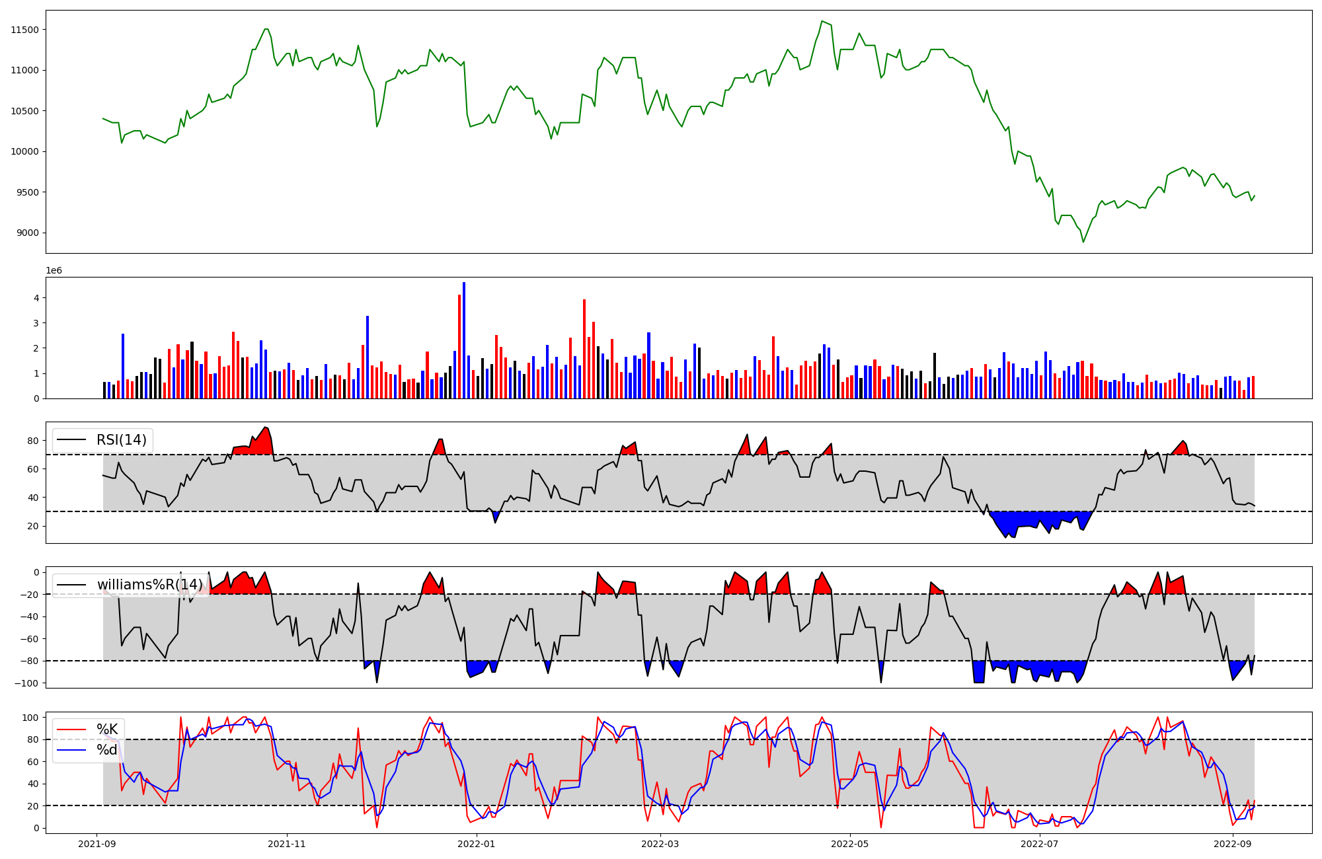Click the 2022-07 x-axis date label
1322x859 pixels.
click(x=1040, y=844)
